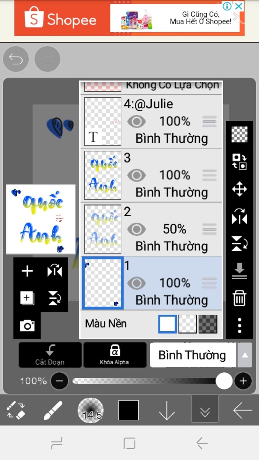The width and height of the screenshot is (259, 460).
Task: Toggle visibility of layer 2 at 50%
Action: tap(137, 229)
